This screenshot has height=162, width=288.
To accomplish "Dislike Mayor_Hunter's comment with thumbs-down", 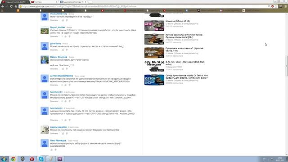I will [x=70, y=36].
